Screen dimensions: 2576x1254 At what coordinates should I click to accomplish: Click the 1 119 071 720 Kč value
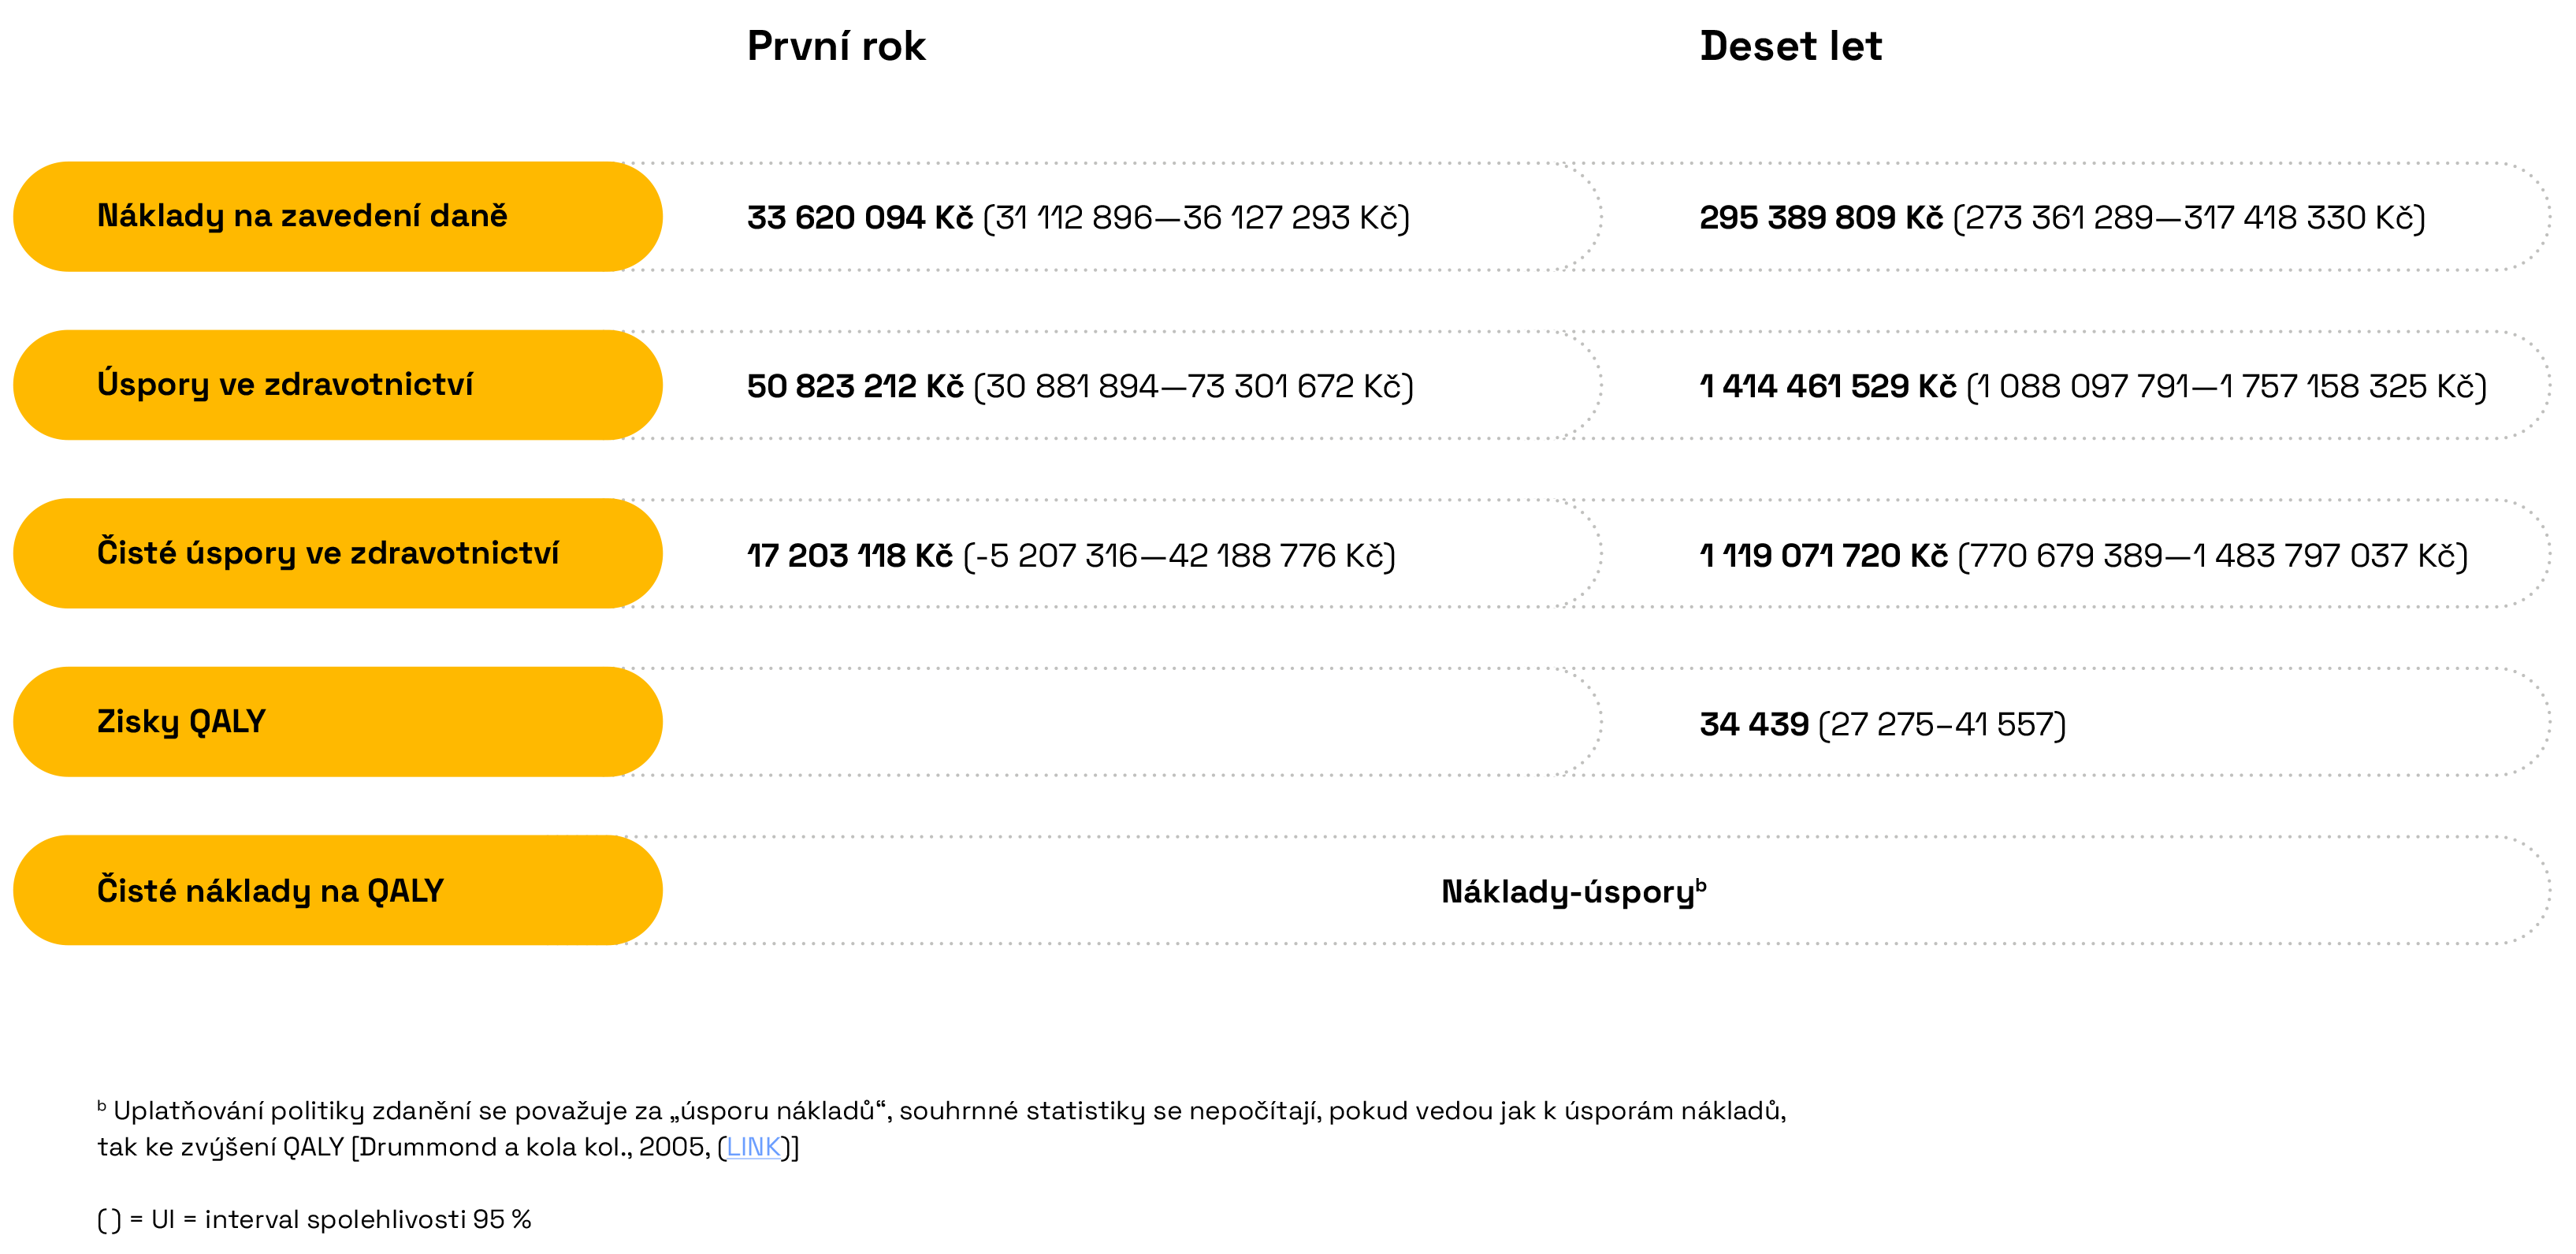coord(1823,555)
